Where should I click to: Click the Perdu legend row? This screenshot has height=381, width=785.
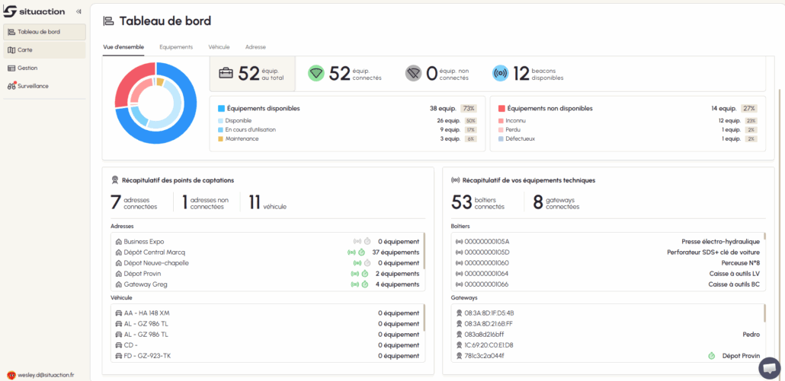tap(628, 130)
